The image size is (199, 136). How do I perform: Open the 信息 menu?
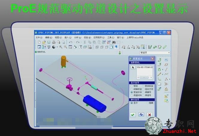pyautogui.click(x=87, y=37)
